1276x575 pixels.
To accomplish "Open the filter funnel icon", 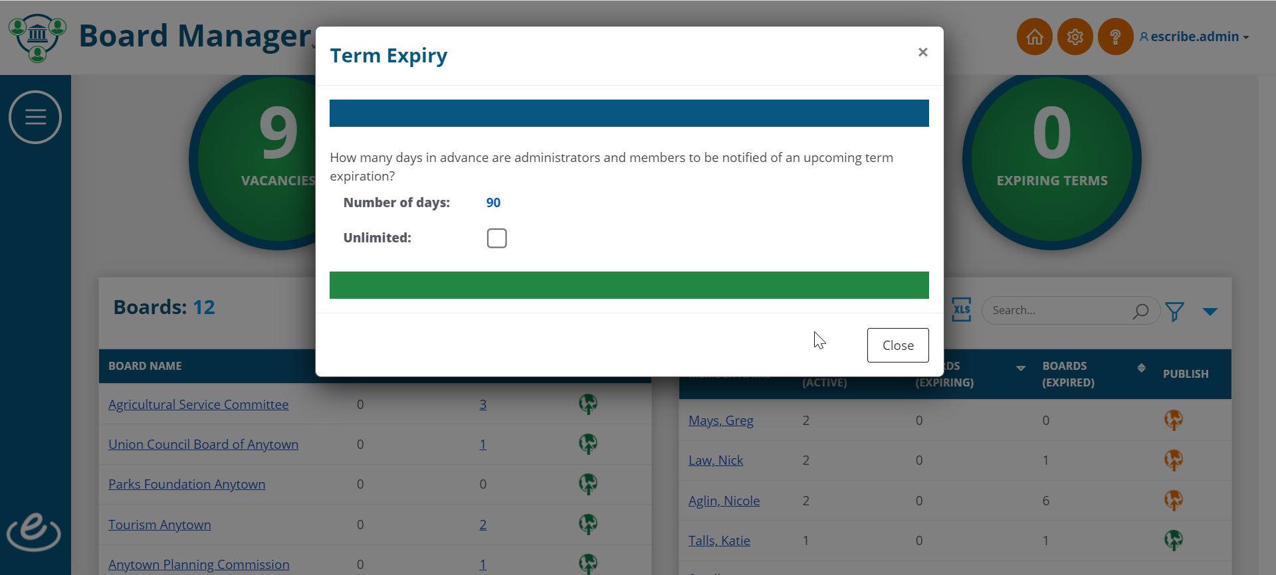I will [x=1174, y=311].
